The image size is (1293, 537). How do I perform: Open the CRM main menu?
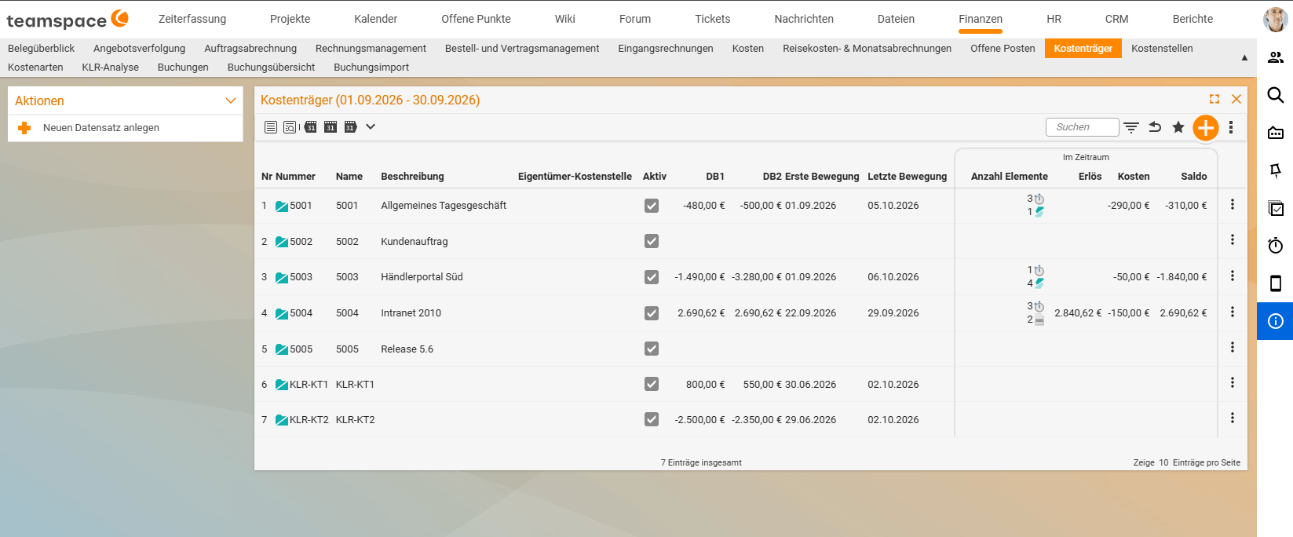tap(1116, 19)
